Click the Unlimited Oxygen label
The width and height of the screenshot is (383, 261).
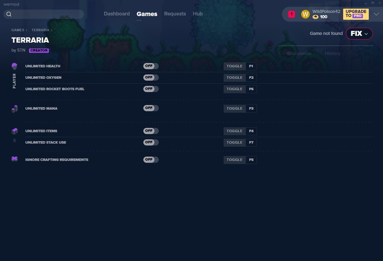click(x=43, y=78)
